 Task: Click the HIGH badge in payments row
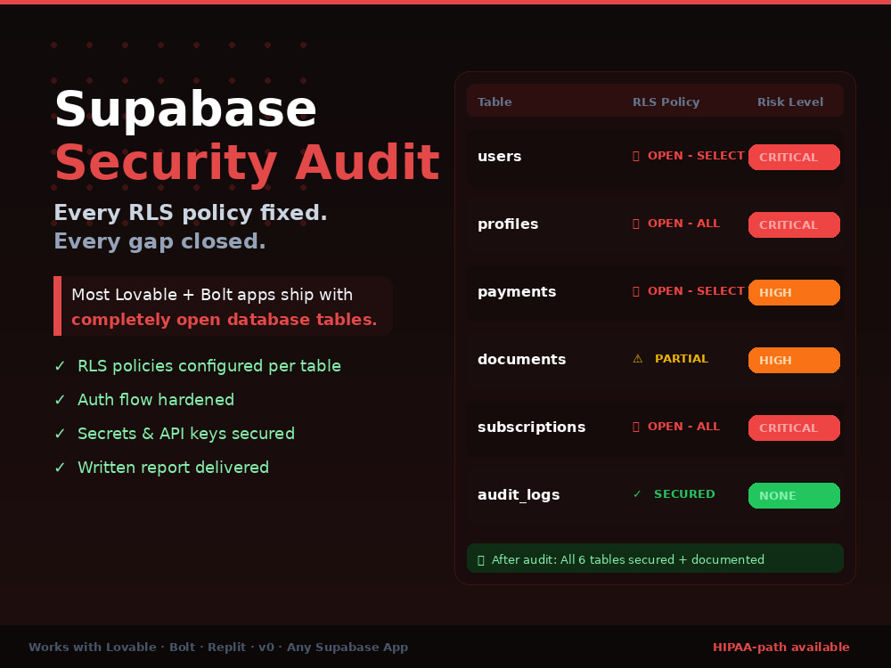[x=794, y=292]
